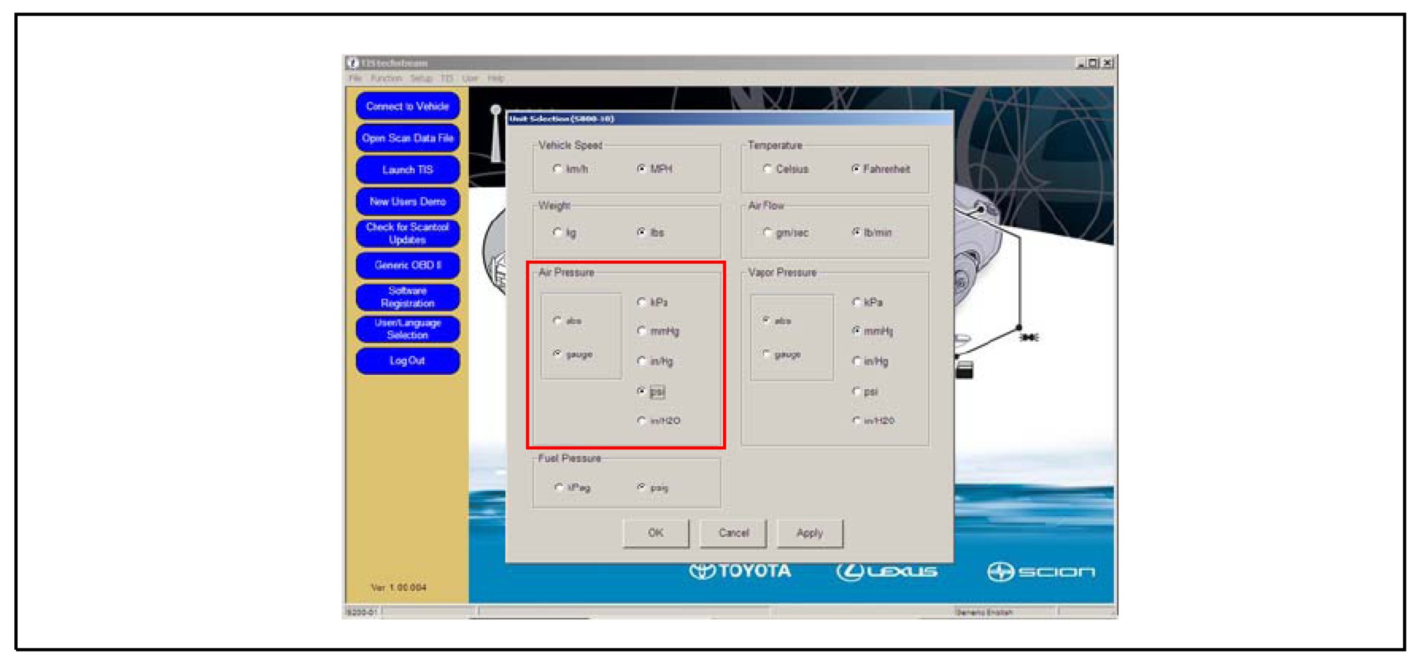This screenshot has height=667, width=1419.
Task: Click OK in Unit Selection dialog
Action: pyautogui.click(x=656, y=533)
